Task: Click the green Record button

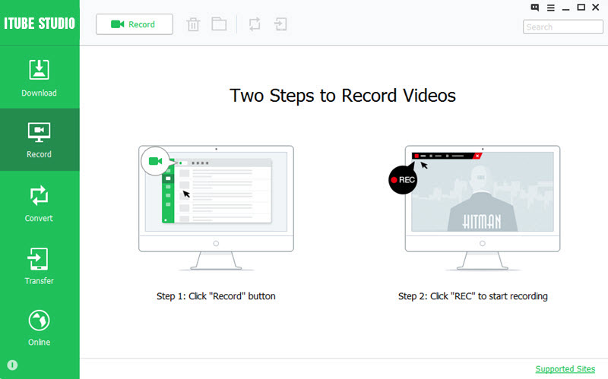Action: point(135,24)
